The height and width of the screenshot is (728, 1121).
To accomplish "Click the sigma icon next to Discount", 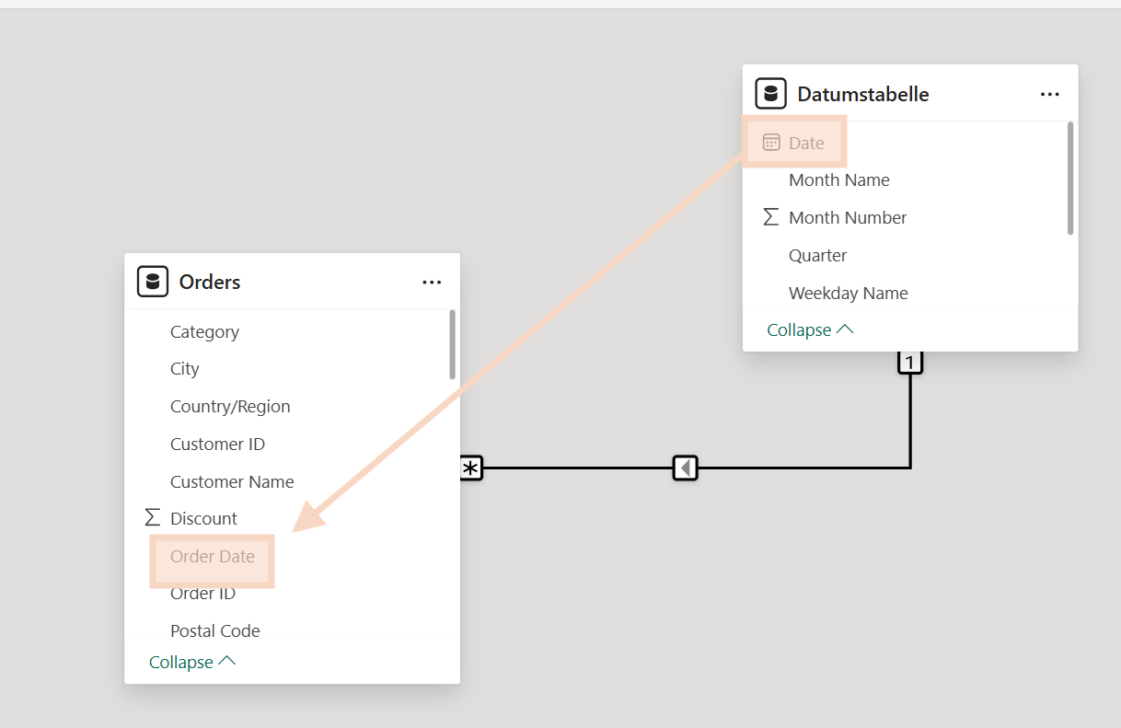I will point(153,518).
